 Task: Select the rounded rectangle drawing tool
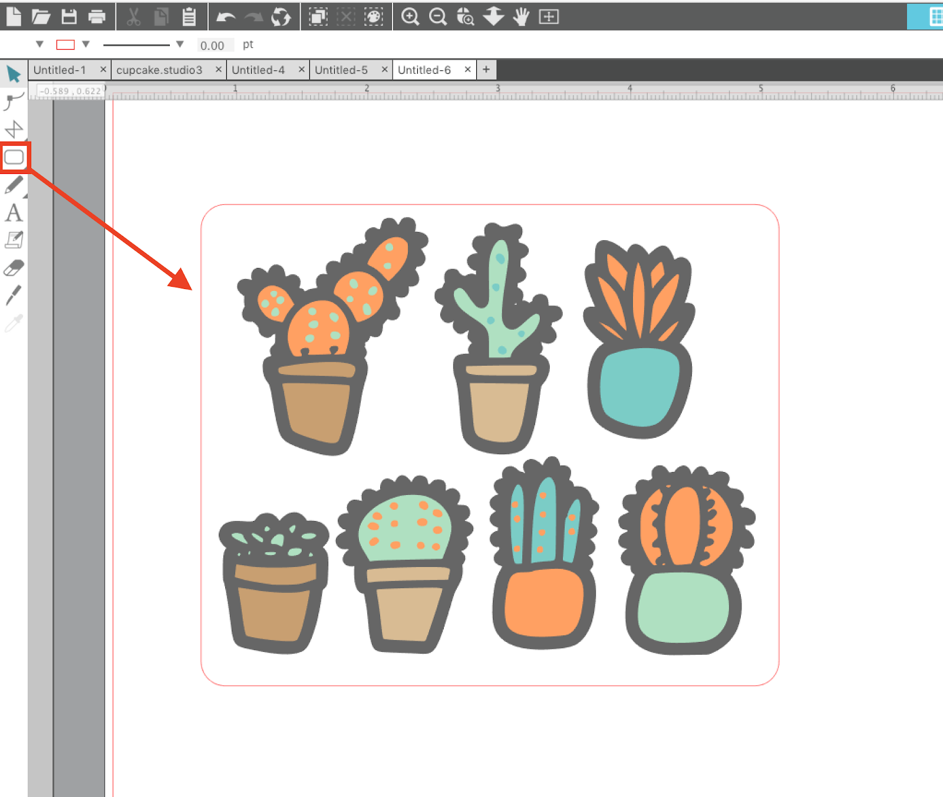click(x=14, y=157)
